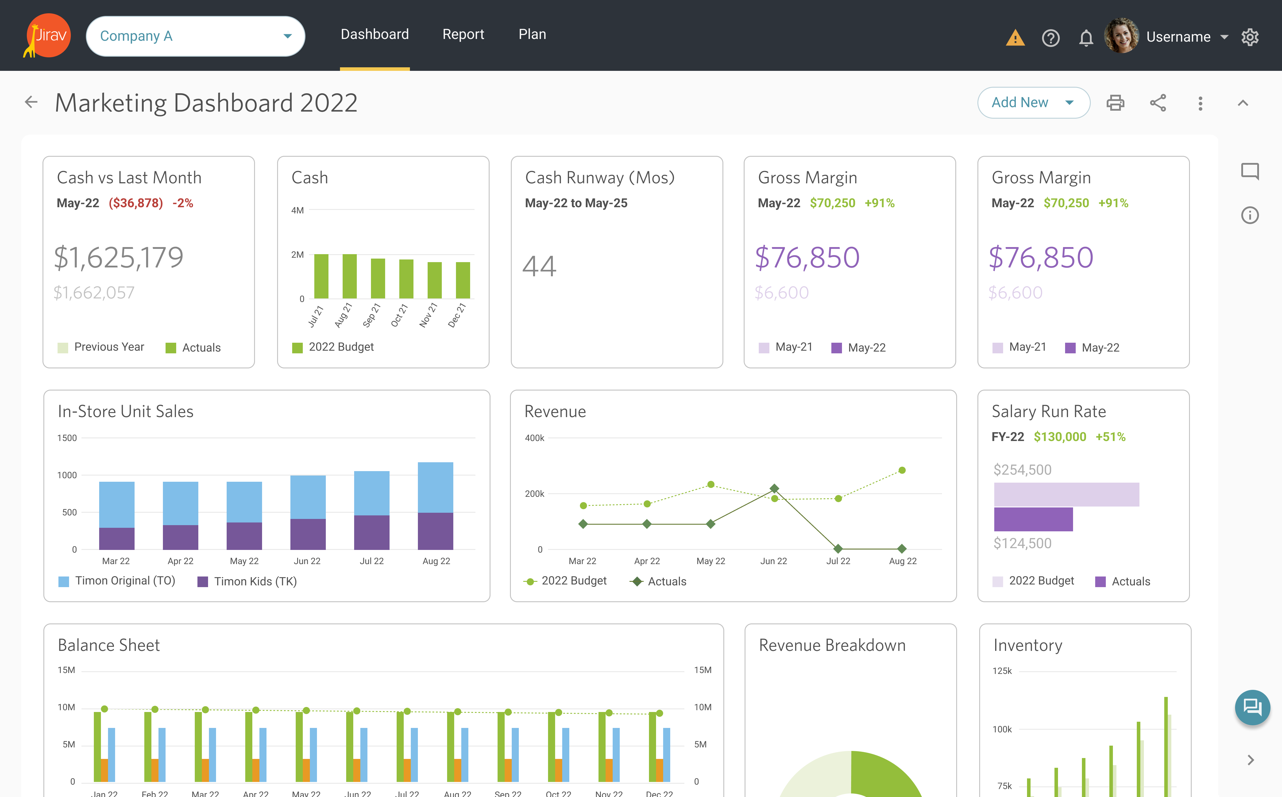Open the info panel icon
Image resolution: width=1282 pixels, height=797 pixels.
[x=1250, y=215]
